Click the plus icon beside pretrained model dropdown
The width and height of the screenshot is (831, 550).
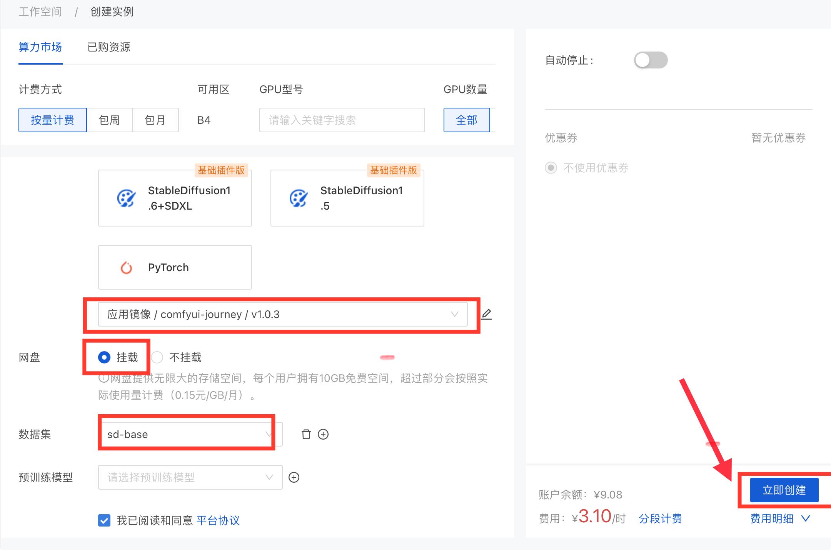(294, 477)
